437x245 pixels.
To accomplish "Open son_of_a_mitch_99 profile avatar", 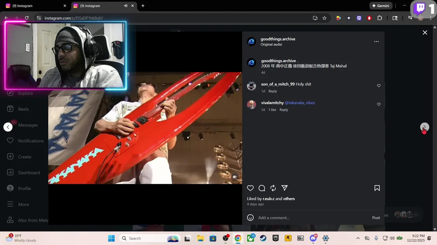I will click(x=252, y=86).
